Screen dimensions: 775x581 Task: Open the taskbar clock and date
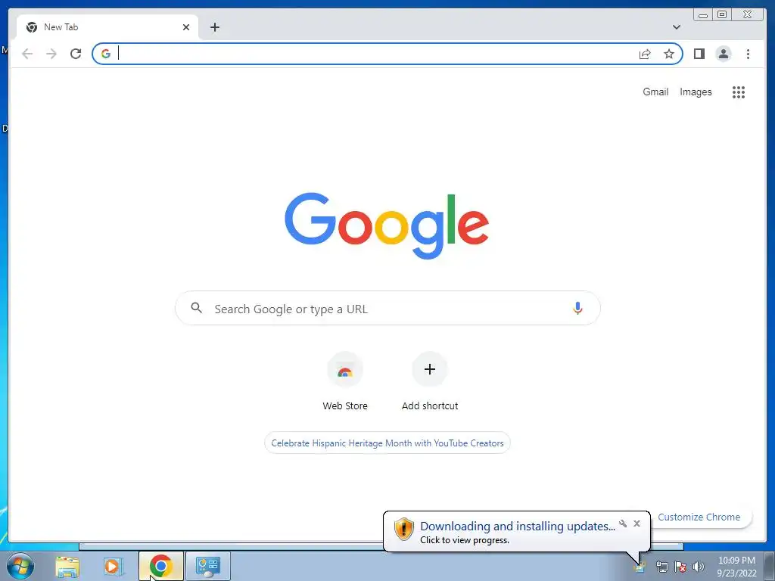tap(736, 567)
